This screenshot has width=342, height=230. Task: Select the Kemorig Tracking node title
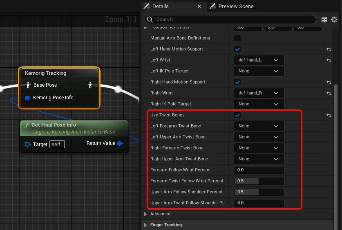point(45,73)
